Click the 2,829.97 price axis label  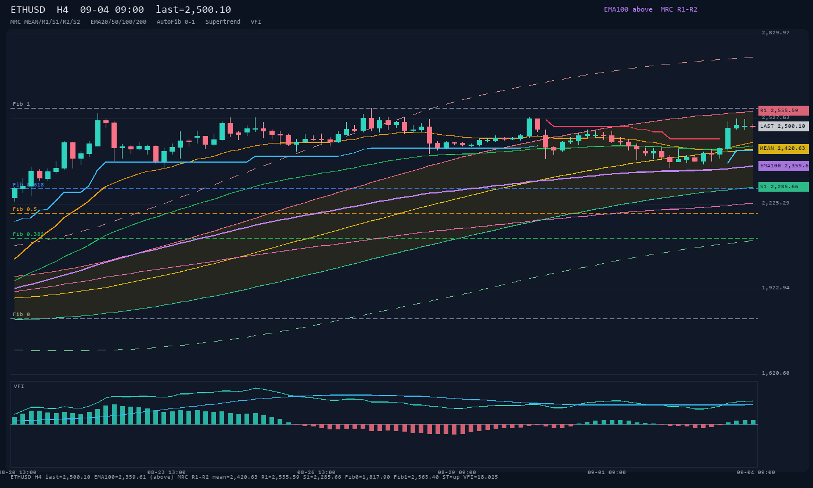point(776,33)
